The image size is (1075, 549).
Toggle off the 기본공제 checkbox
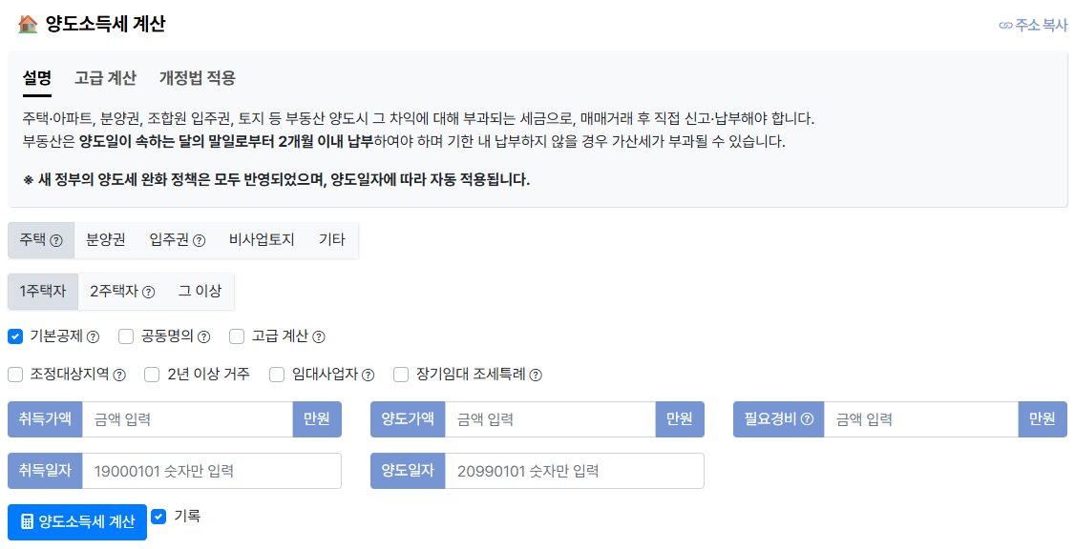[x=13, y=337]
